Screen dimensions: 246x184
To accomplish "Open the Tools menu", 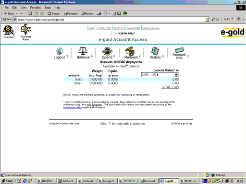I will (x=48, y=8).
